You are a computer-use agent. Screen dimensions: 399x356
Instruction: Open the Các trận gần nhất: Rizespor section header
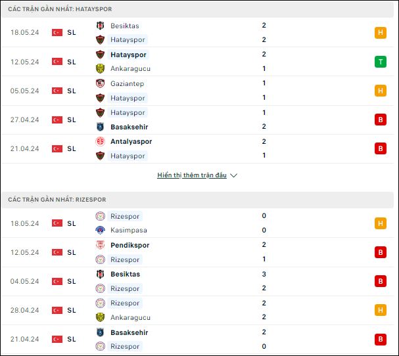click(197, 200)
